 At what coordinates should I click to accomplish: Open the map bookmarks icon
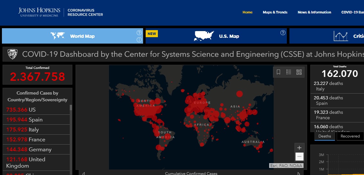click(278, 72)
